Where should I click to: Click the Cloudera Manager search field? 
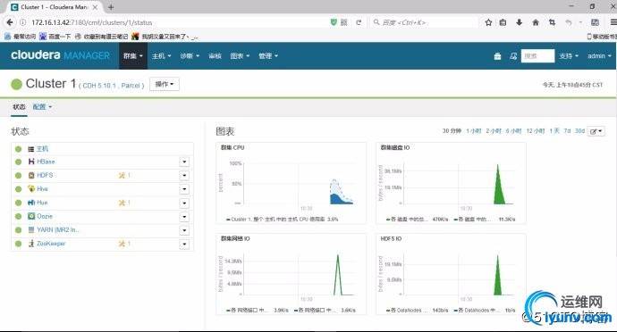pyautogui.click(x=537, y=56)
